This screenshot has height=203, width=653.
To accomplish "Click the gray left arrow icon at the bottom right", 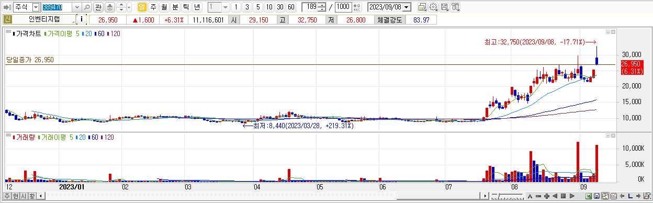I will [622, 196].
